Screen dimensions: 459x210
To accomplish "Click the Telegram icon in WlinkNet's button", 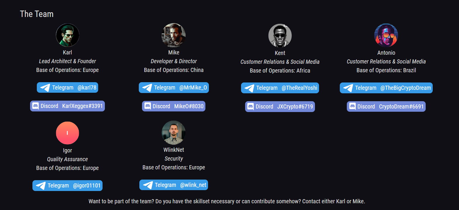I will point(148,185).
